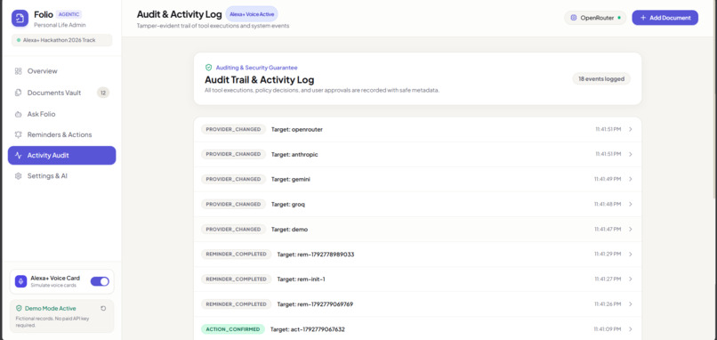Click the text Target: act-1792779067632
Screen dimensions: 717x340
(x=307, y=329)
